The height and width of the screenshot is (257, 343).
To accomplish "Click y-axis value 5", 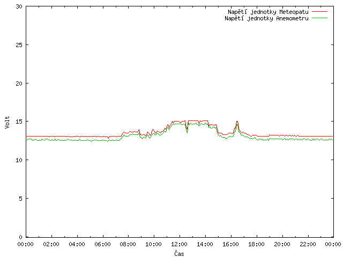I will pos(20,199).
